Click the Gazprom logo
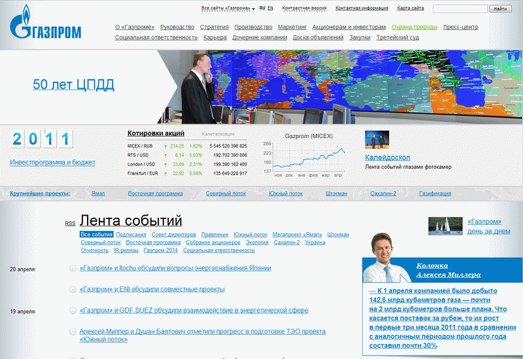 pyautogui.click(x=45, y=22)
